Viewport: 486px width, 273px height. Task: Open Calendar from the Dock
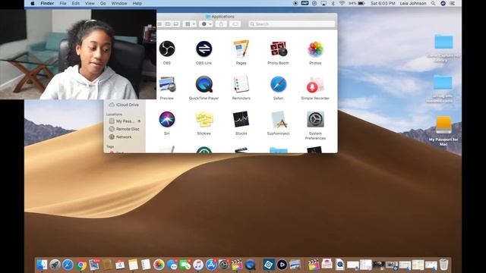[120, 265]
